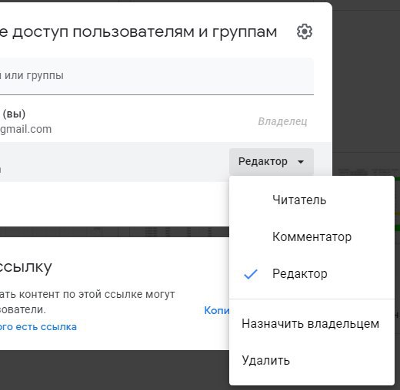This screenshot has height=390, width=400.
Task: Click the Владелец owner label
Action: 282,121
